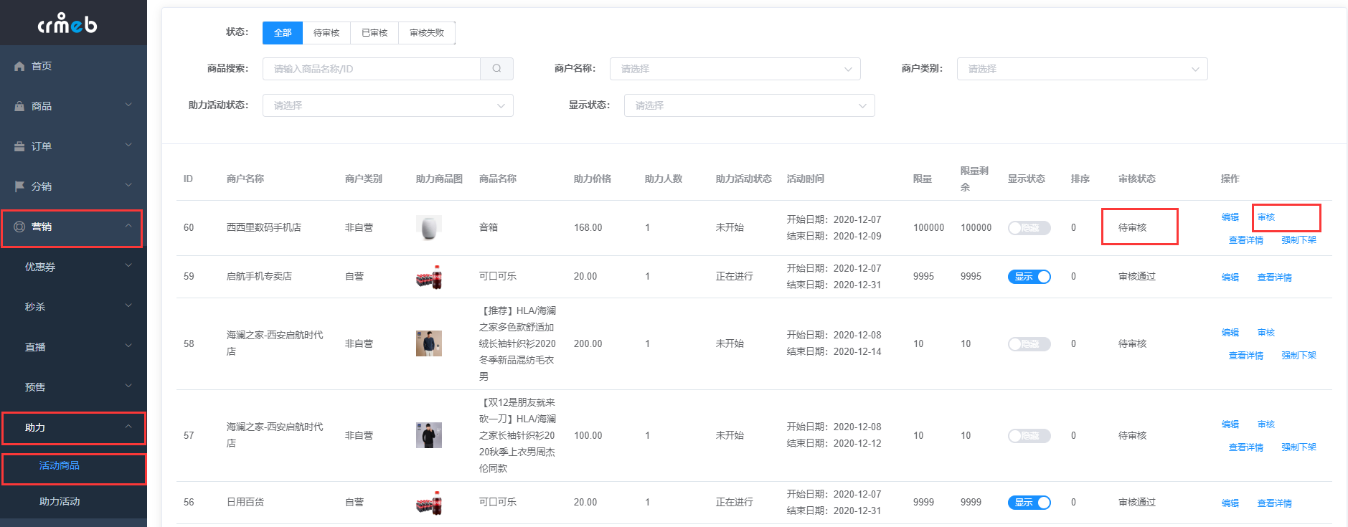Click 编辑 link for row 56
1348x527 pixels.
[x=1230, y=503]
